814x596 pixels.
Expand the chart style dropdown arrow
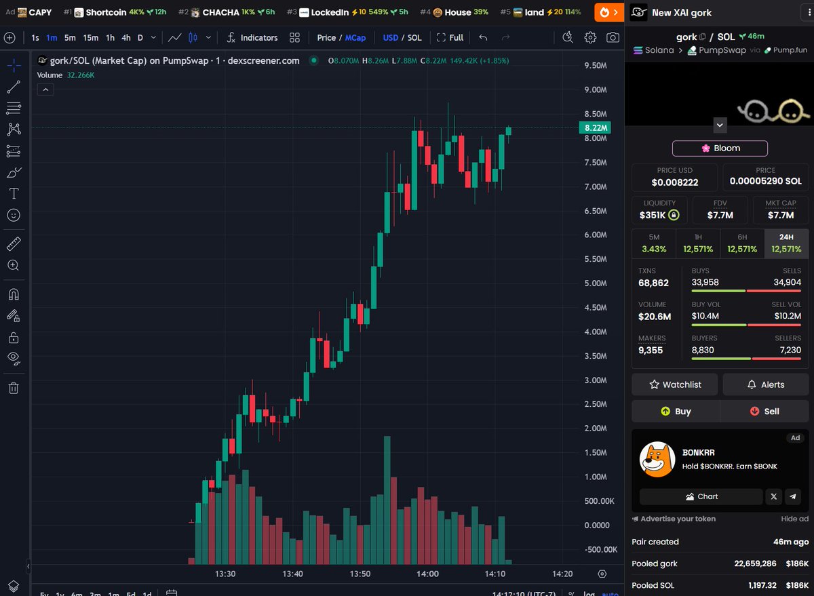(x=208, y=37)
